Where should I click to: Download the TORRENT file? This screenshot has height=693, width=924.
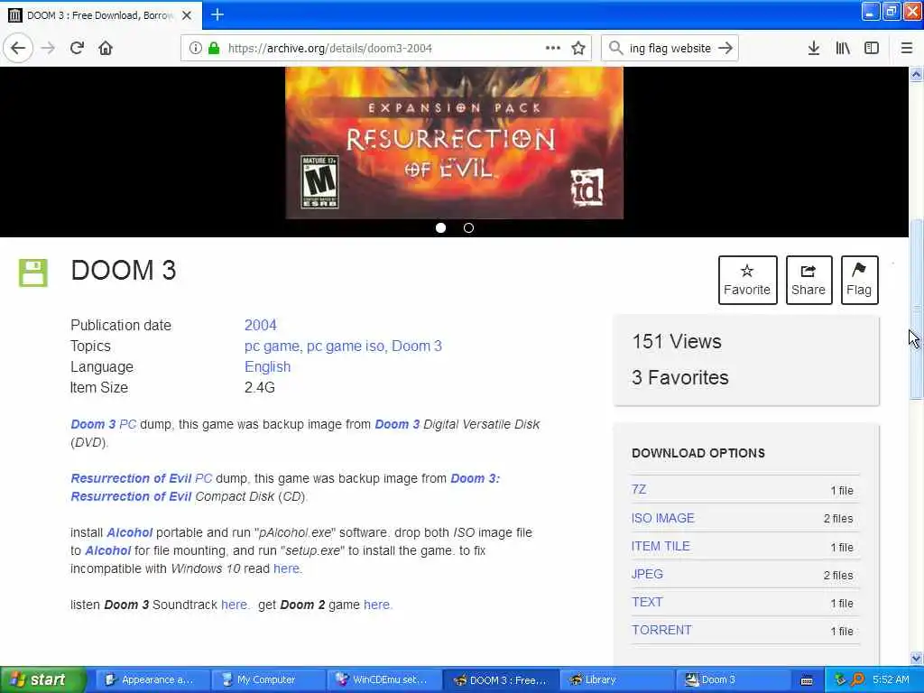661,630
